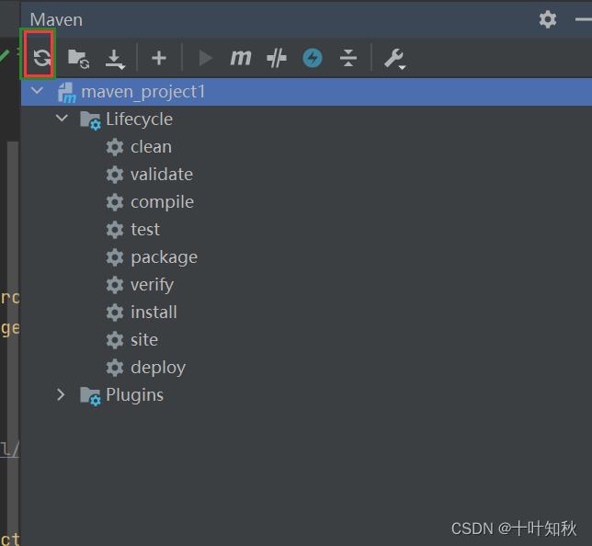Click the gear icon beside test
This screenshot has width=592, height=546.
(x=115, y=230)
